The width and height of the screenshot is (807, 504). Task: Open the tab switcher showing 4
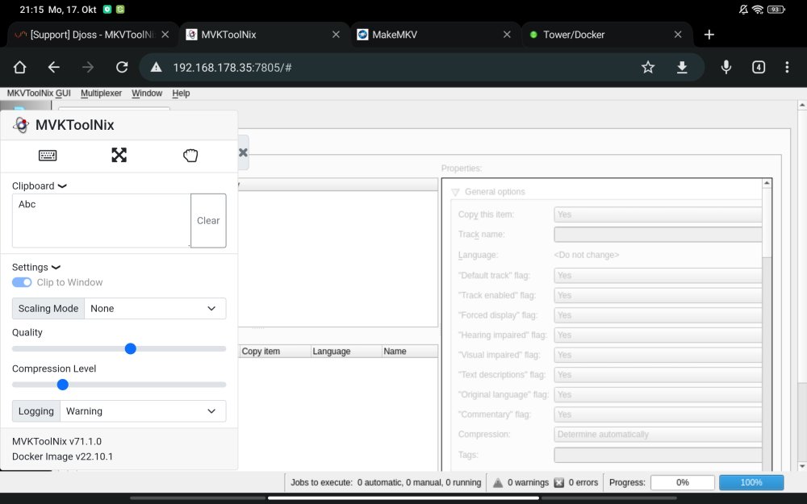[x=759, y=68]
